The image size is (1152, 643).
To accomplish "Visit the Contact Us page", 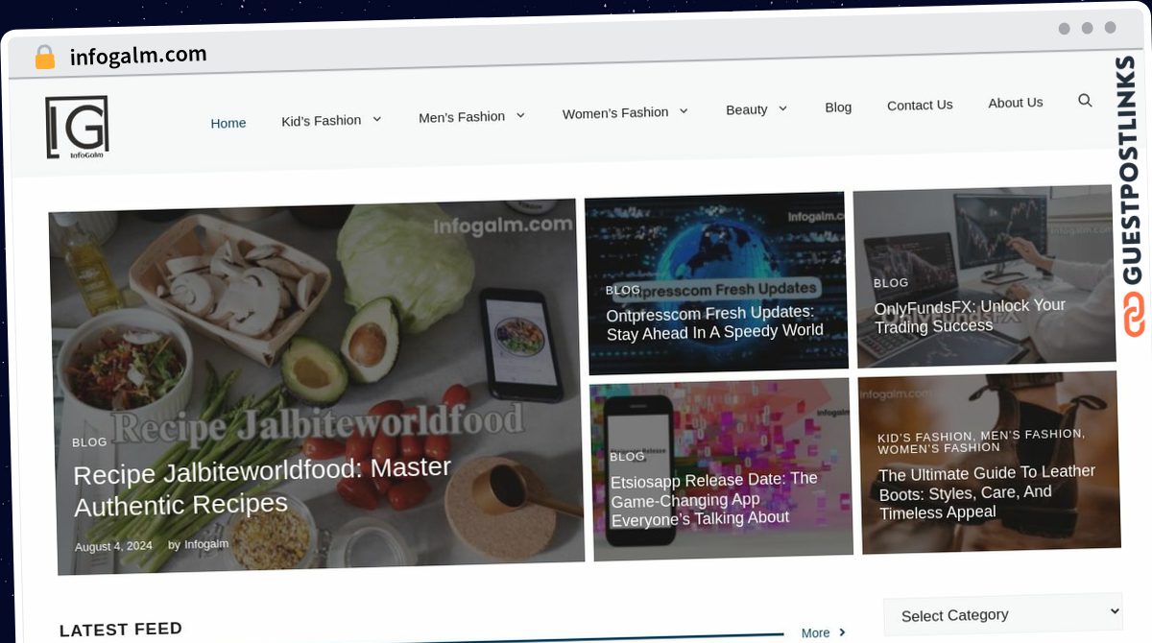I will coord(920,105).
